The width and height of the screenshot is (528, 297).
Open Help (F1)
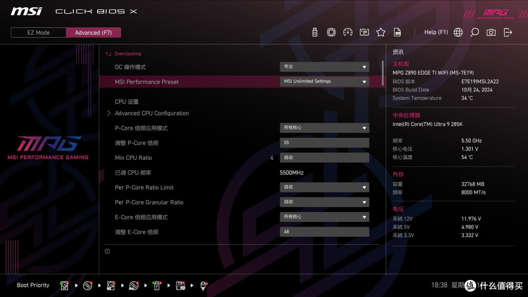tap(436, 32)
